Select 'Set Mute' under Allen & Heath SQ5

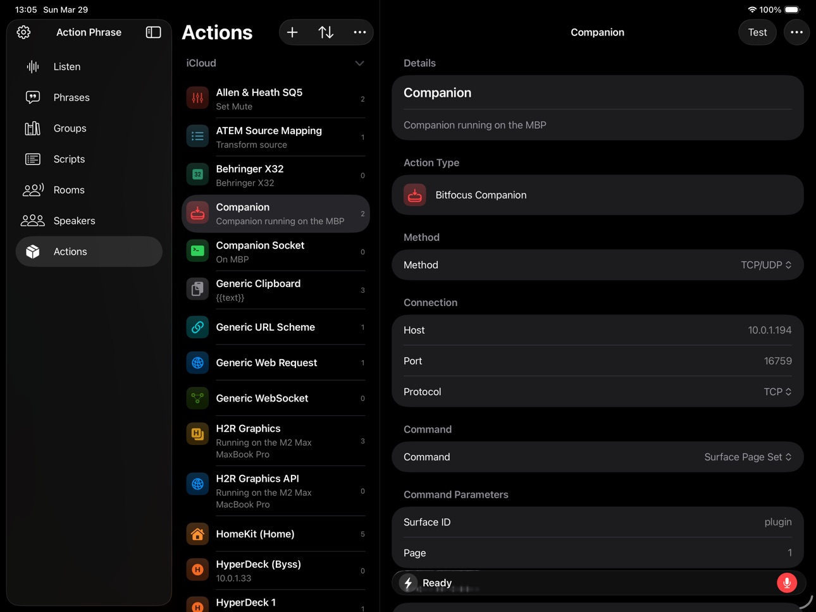pyautogui.click(x=234, y=107)
